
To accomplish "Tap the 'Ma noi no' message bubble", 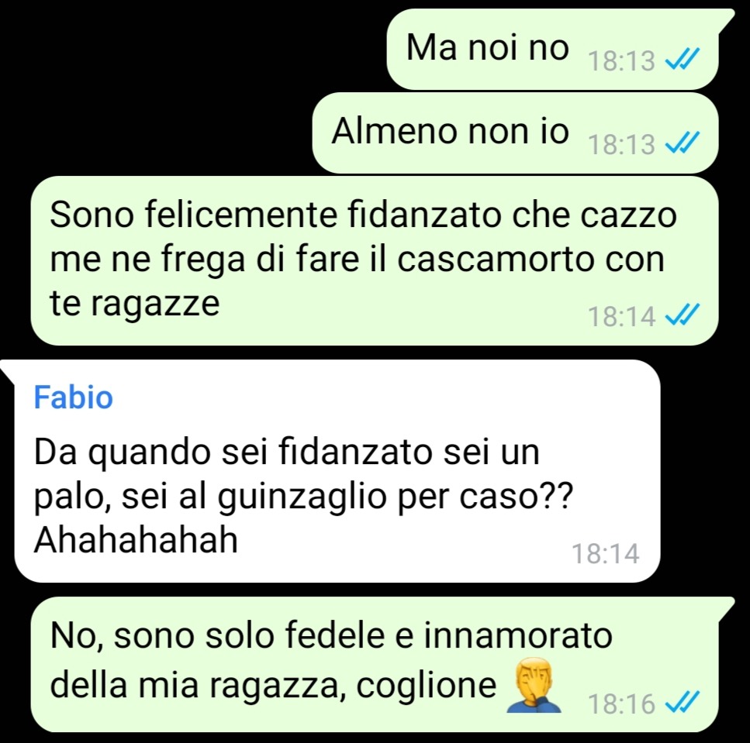I will pyautogui.click(x=552, y=49).
